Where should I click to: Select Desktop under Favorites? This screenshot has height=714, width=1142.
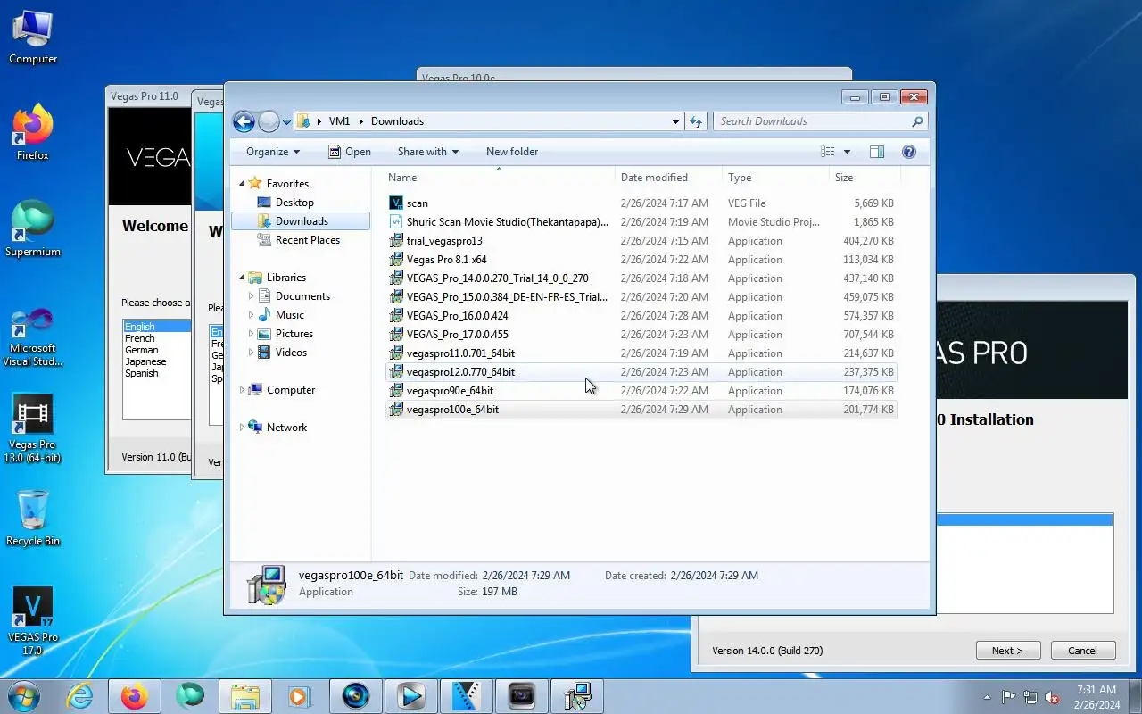pyautogui.click(x=294, y=203)
